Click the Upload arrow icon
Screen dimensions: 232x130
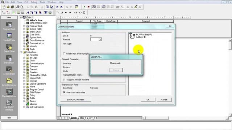(x=57, y=7)
